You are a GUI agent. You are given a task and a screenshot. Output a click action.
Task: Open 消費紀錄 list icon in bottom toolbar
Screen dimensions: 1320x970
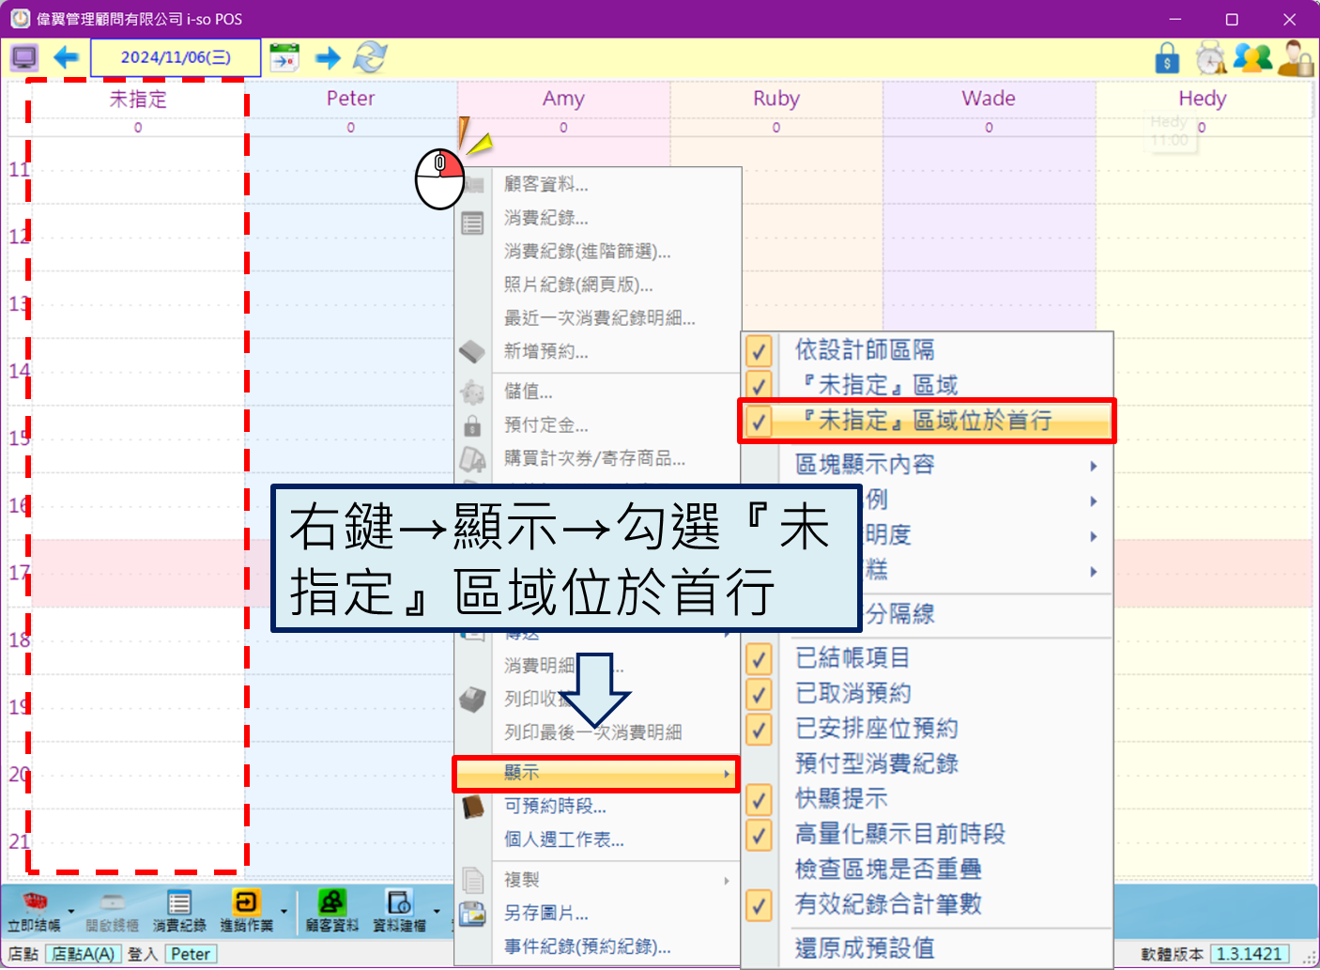pos(179,911)
